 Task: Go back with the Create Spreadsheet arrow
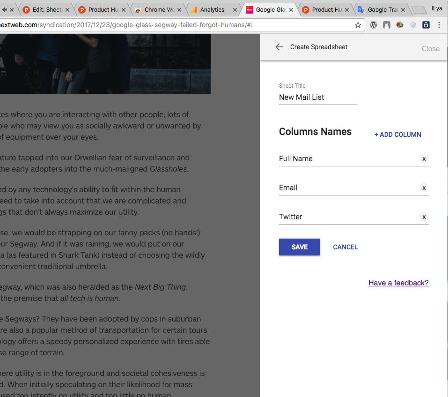[x=279, y=47]
